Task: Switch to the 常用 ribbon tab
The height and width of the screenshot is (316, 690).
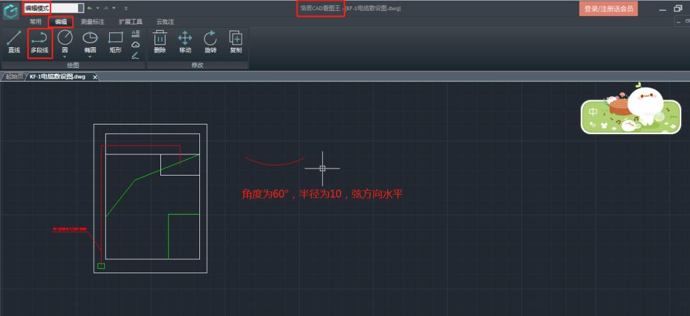Action: 36,22
